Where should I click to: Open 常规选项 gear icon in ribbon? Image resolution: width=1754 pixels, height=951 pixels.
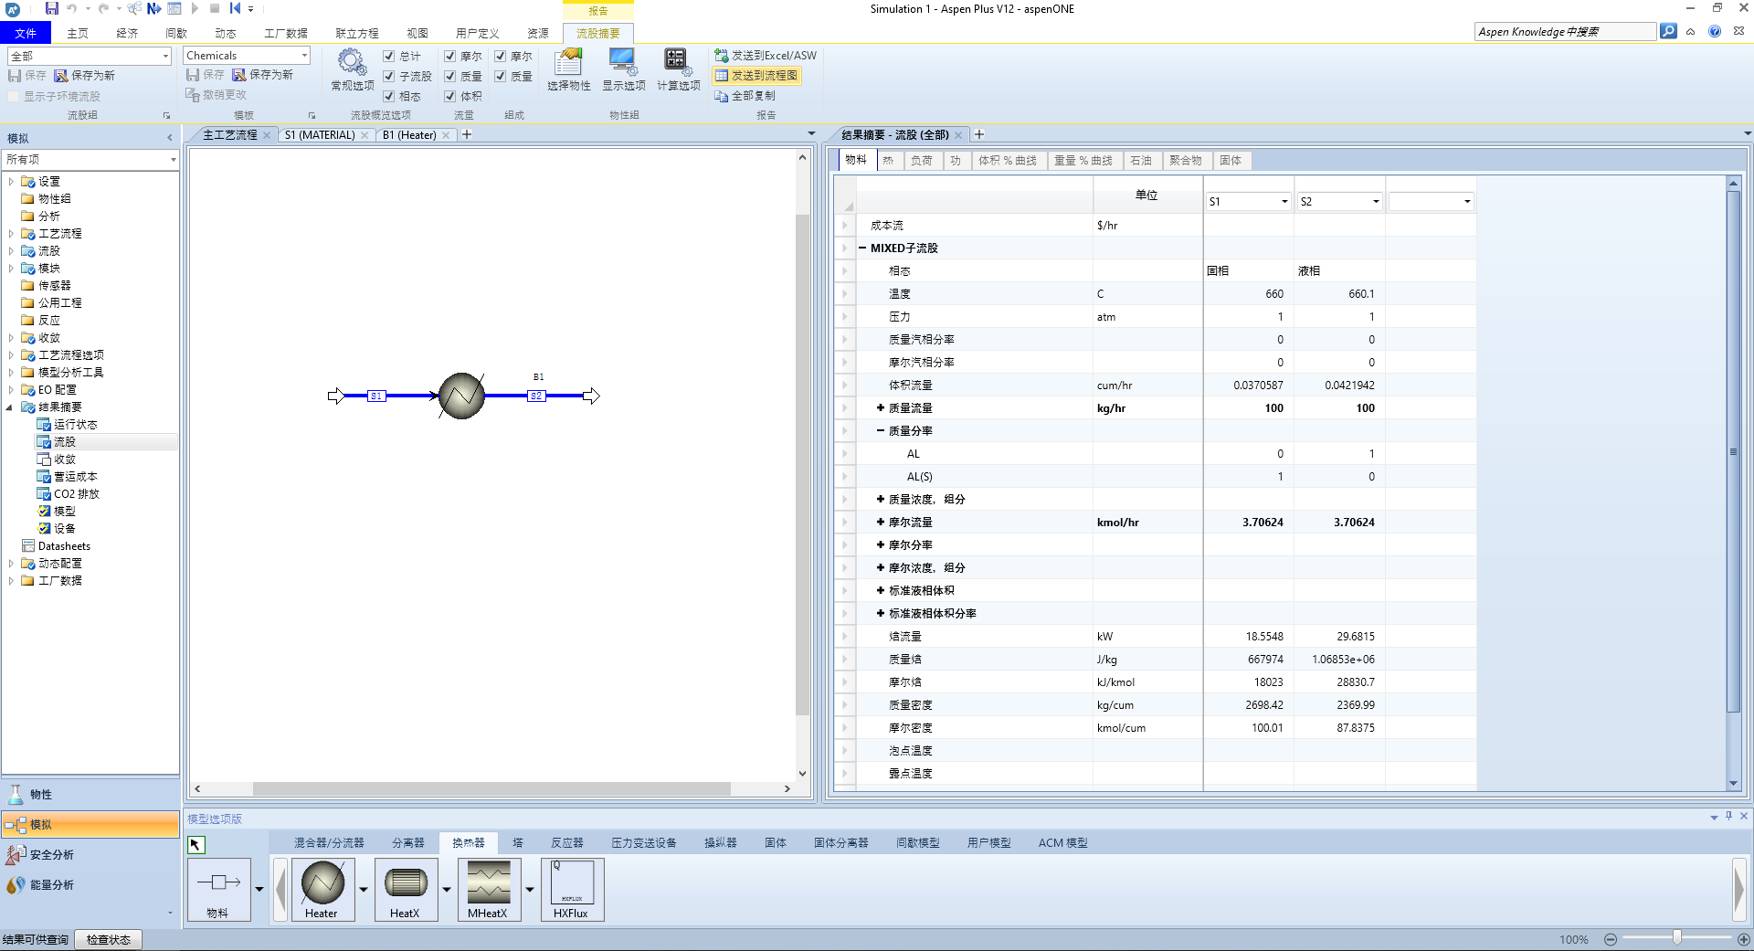click(x=352, y=62)
